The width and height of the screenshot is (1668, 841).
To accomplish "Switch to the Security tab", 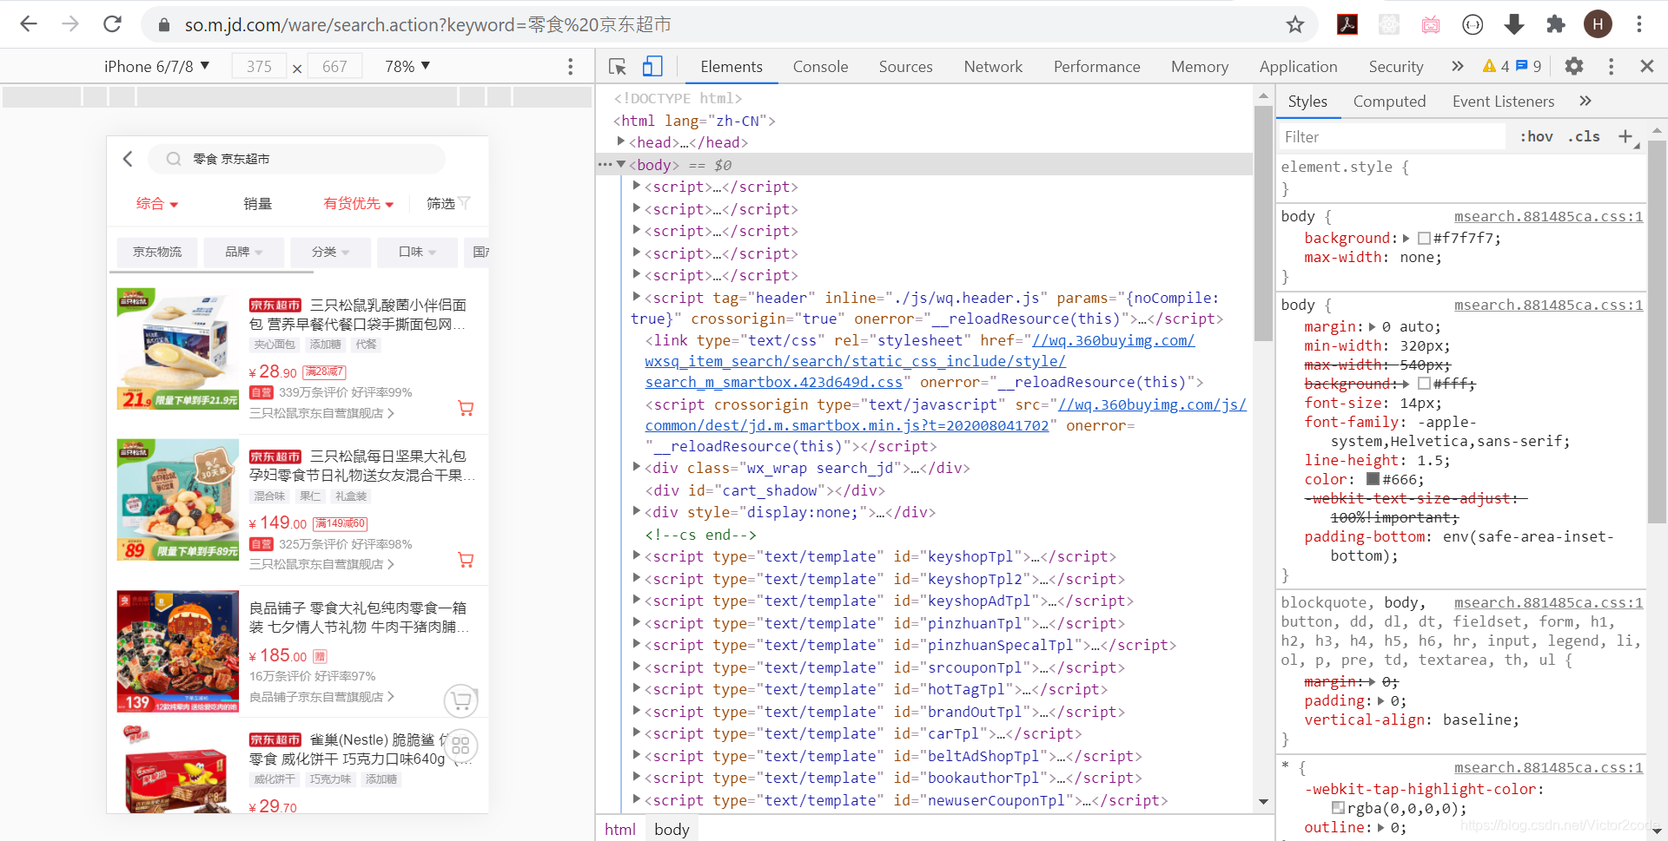I will coord(1395,67).
